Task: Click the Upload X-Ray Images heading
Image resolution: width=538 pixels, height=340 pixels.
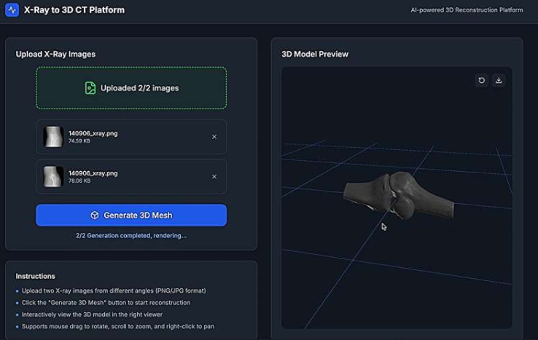Action: [x=55, y=54]
